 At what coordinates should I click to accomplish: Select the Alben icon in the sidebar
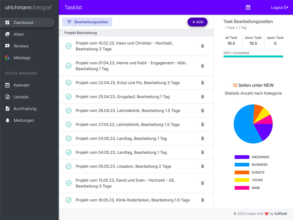click(7, 34)
